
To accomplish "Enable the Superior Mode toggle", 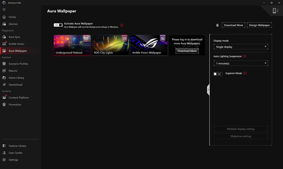I will (218, 74).
